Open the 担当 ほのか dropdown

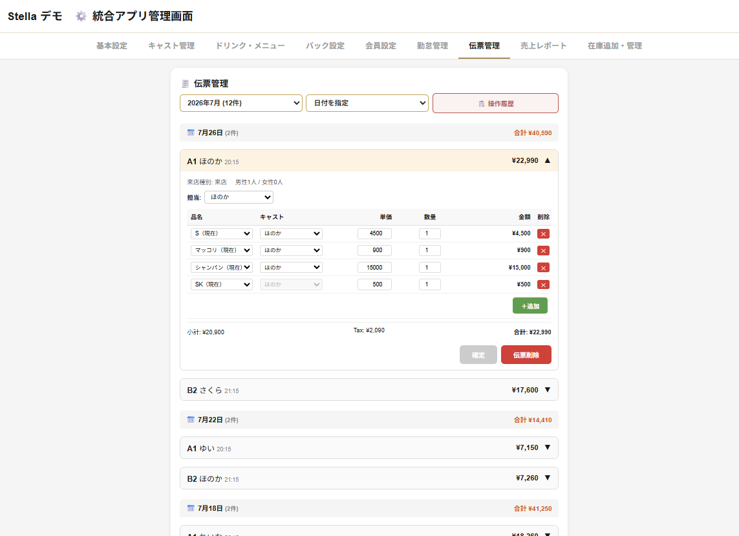click(x=239, y=197)
